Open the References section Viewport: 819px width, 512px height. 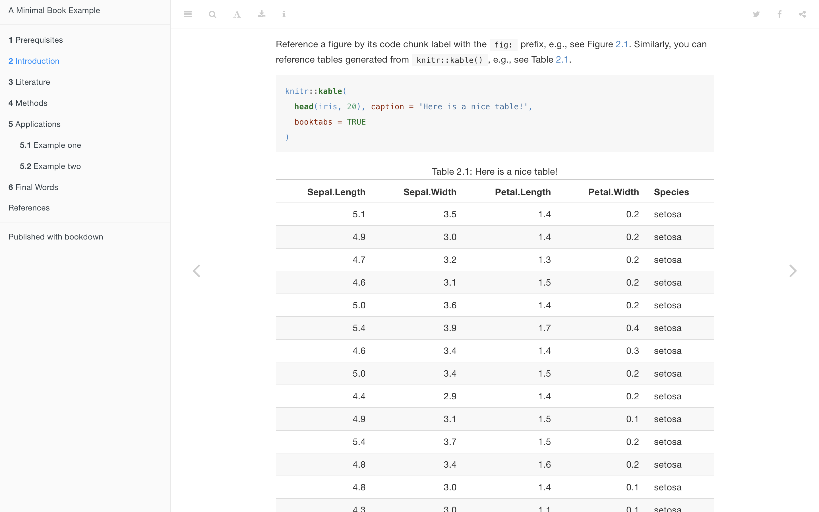pos(29,208)
